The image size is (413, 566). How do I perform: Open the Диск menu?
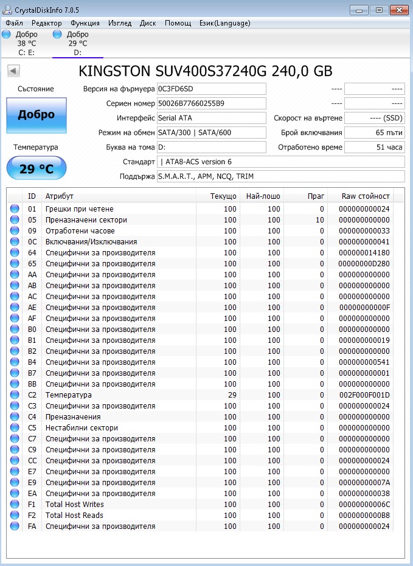pos(148,23)
